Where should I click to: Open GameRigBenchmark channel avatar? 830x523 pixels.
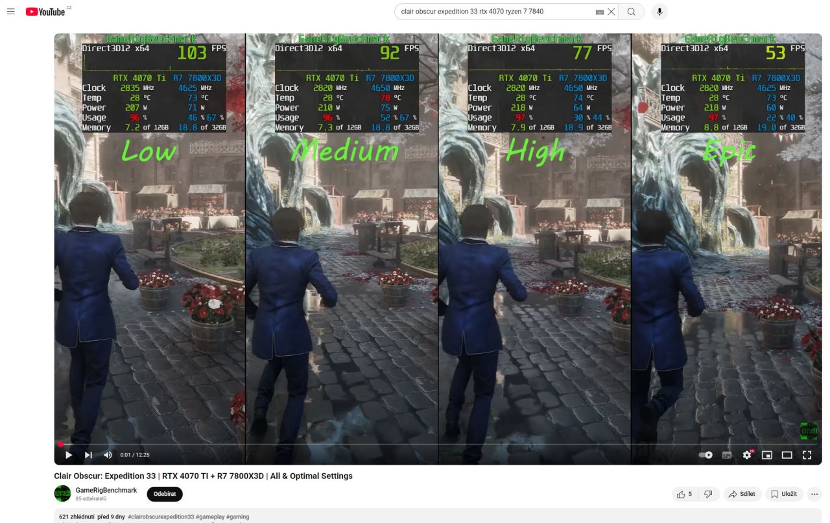click(x=62, y=493)
